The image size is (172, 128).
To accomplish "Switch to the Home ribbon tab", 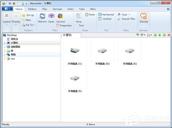I will (x=19, y=9).
